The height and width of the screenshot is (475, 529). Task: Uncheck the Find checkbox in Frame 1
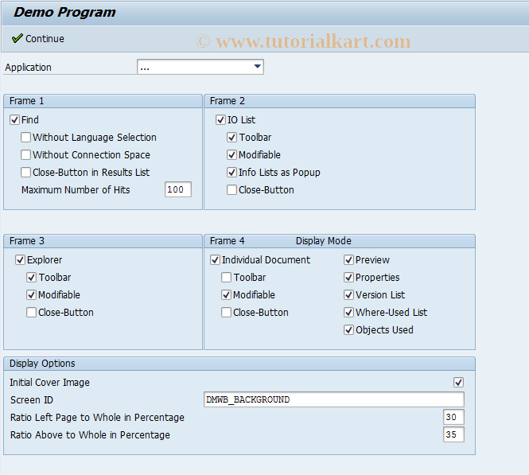14,120
